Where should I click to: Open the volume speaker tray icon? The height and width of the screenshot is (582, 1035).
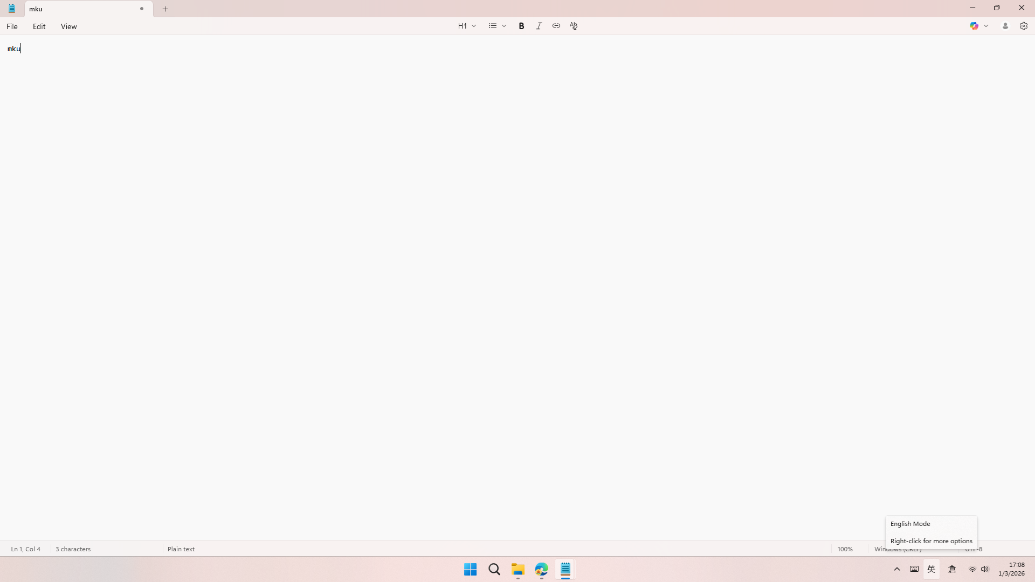coord(985,570)
